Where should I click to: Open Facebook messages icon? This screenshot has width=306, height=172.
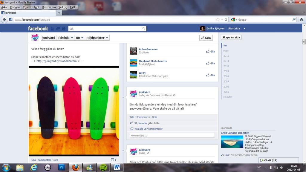pos(58,29)
